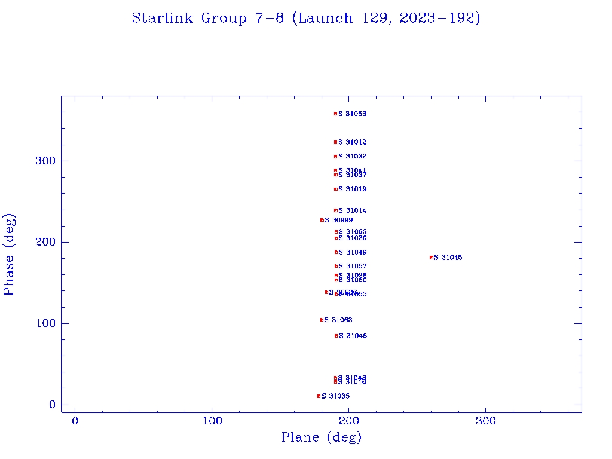
Task: Select the satellite label "S 31058"
Action: (352, 114)
